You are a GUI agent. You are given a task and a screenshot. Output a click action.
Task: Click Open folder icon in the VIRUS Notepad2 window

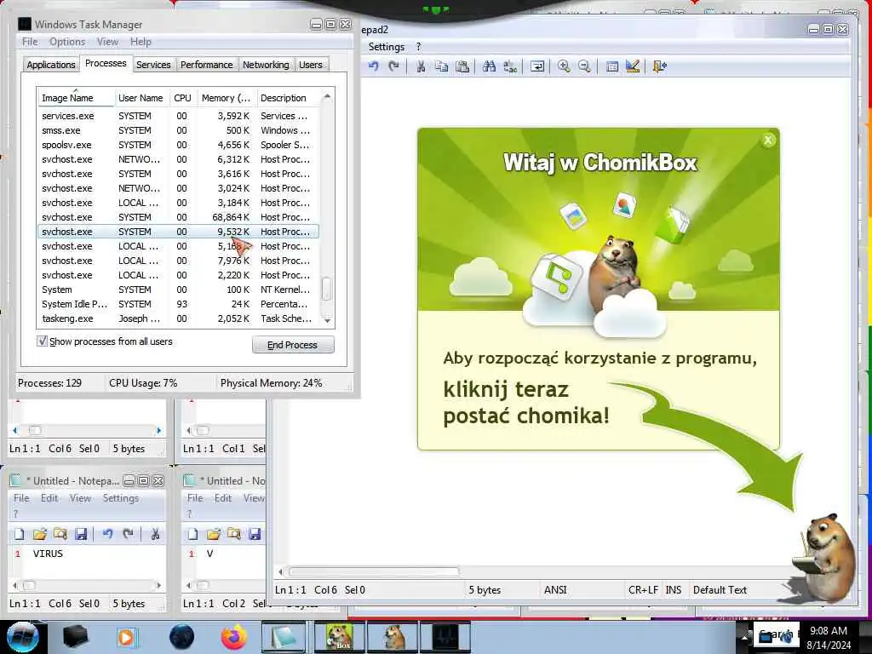click(39, 535)
